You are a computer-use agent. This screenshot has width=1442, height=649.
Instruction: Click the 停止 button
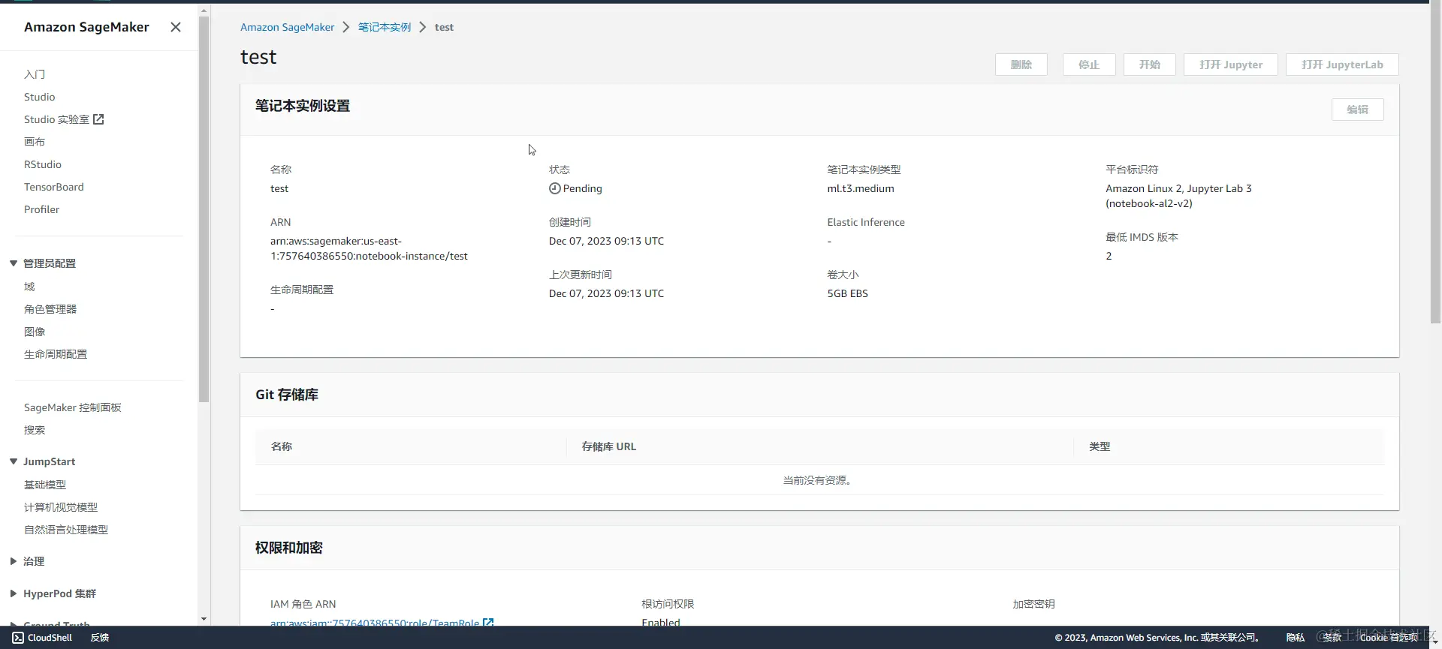[1089, 65]
